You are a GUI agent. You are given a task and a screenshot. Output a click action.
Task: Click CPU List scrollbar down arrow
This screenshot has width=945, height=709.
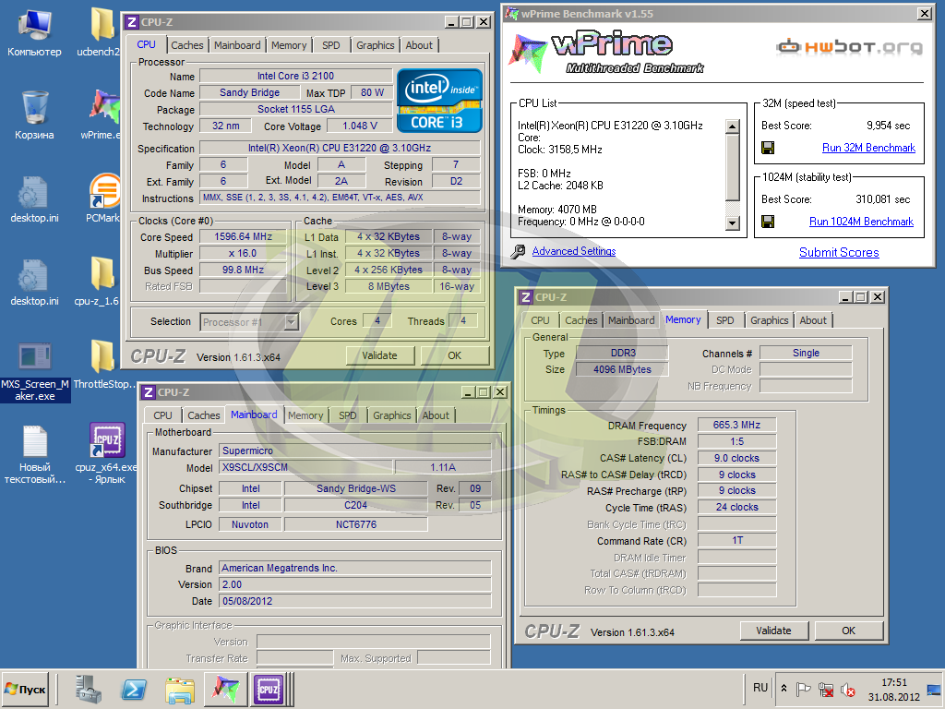point(732,223)
